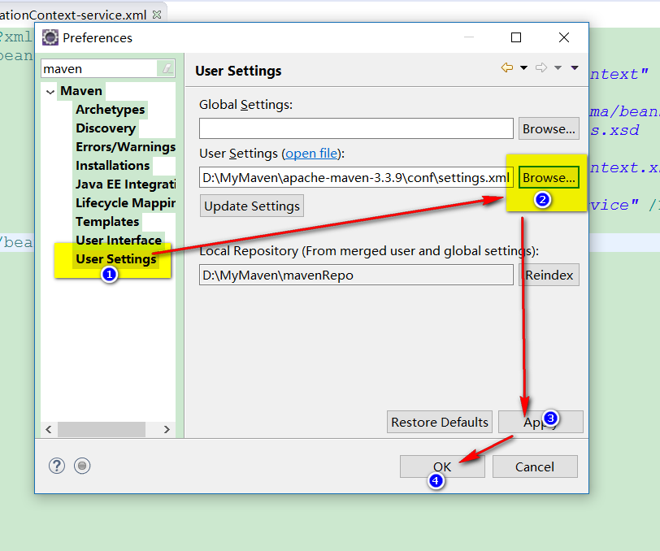The height and width of the screenshot is (551, 660).
Task: Select Installations in the preferences tree
Action: (112, 166)
